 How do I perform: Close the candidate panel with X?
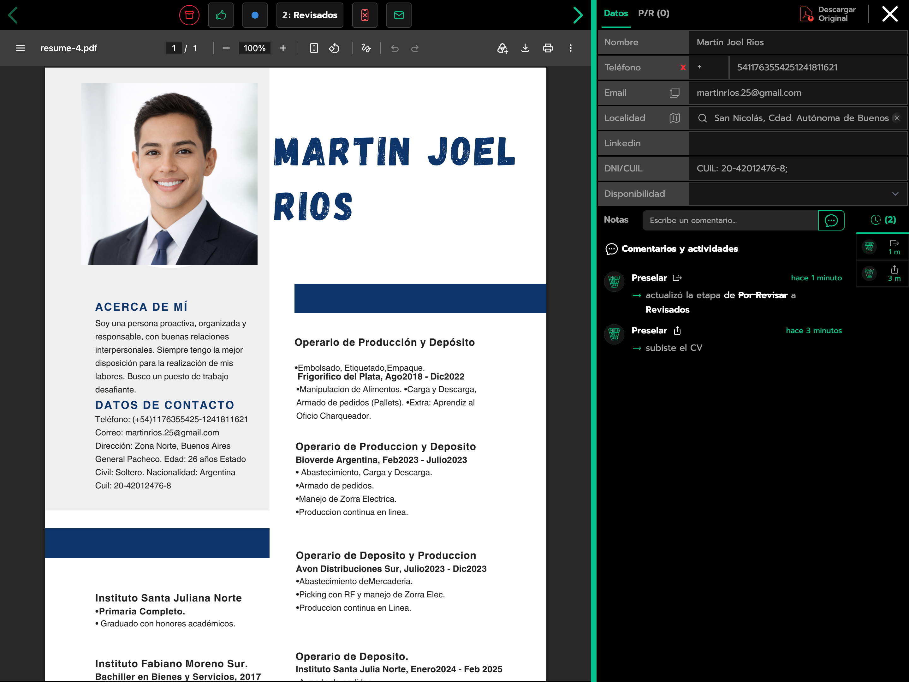[x=890, y=14]
